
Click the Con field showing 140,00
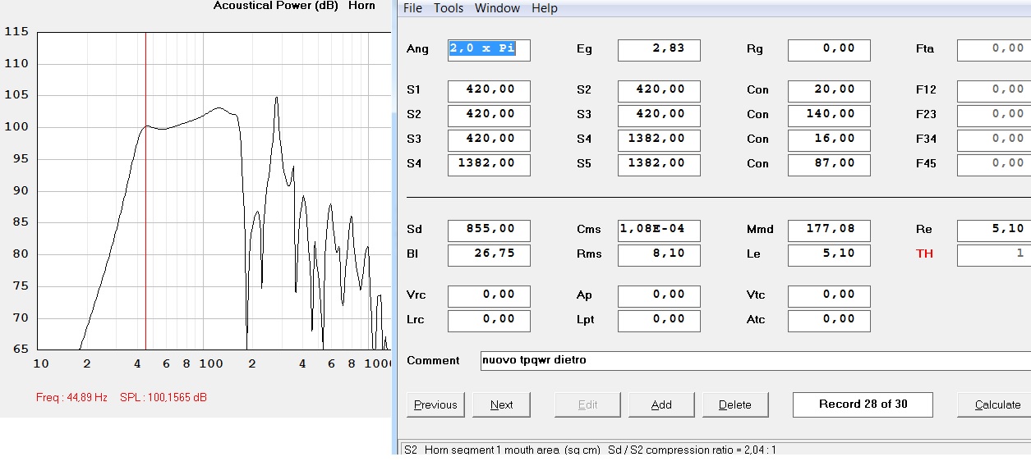point(829,115)
